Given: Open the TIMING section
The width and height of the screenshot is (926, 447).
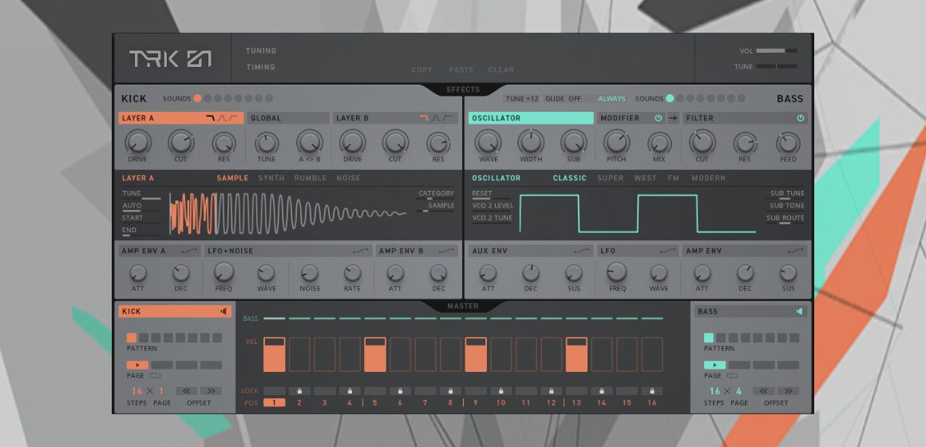Looking at the screenshot, I should [x=261, y=67].
